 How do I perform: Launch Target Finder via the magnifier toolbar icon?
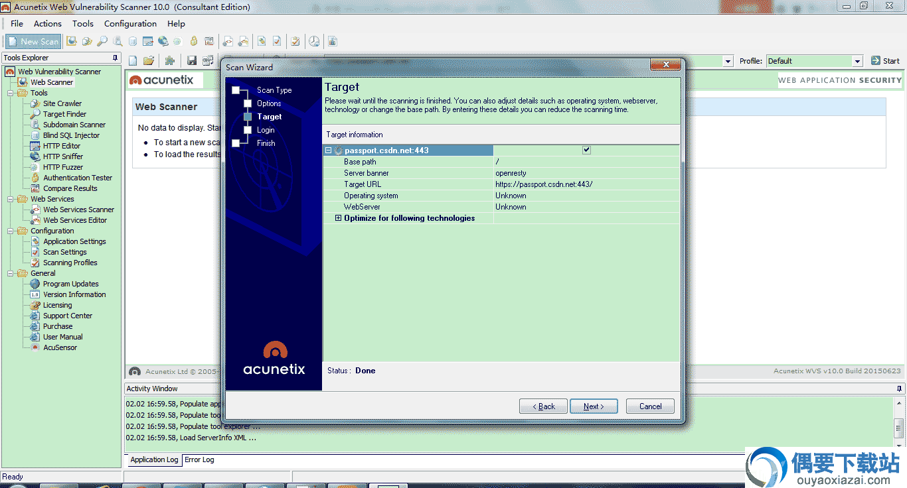click(102, 41)
